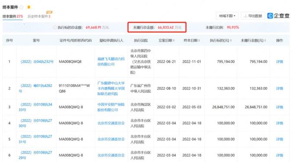Sort by 终本日期 column arrow
The width and height of the screenshot is (293, 162).
[x=199, y=41]
